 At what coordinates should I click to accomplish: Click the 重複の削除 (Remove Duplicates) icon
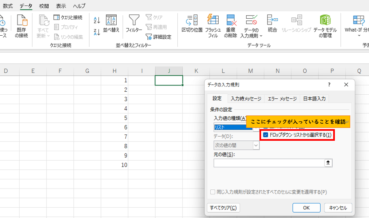click(231, 20)
